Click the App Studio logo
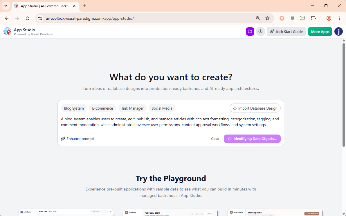 [7, 32]
